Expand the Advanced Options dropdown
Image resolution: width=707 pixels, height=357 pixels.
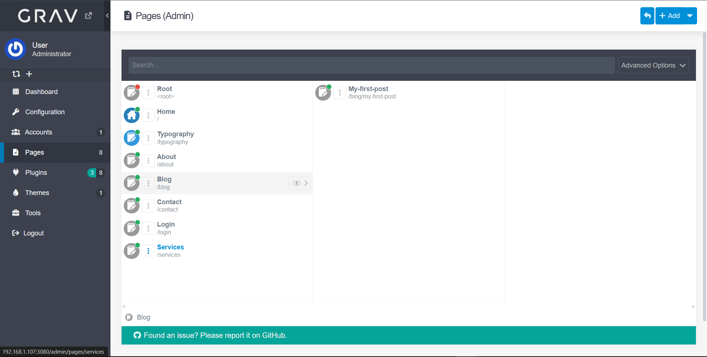coord(653,65)
